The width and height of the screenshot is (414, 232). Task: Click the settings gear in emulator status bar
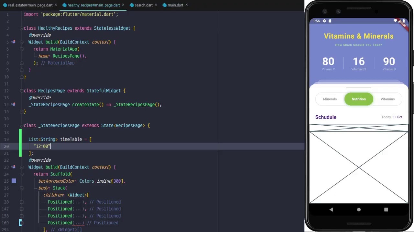pyautogui.click(x=324, y=21)
